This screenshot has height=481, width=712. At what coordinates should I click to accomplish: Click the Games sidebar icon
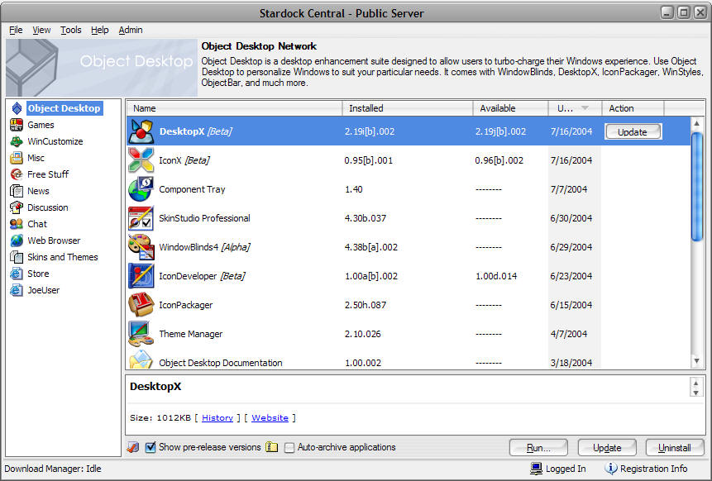click(x=17, y=125)
